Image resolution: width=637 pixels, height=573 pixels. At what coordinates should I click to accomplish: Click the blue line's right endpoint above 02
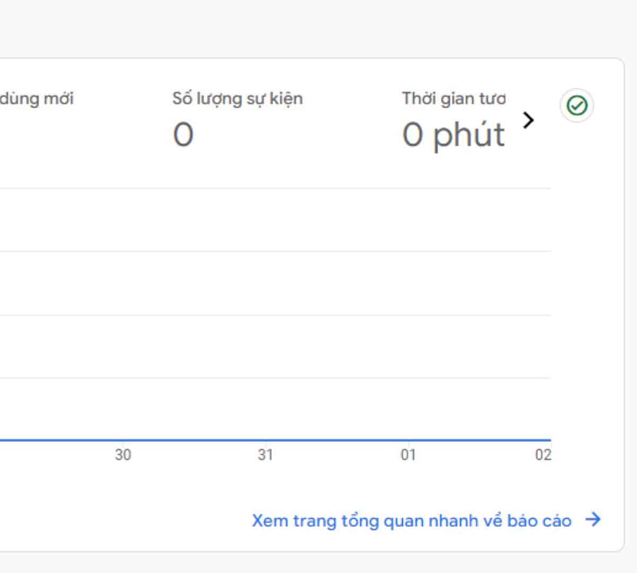(x=549, y=440)
